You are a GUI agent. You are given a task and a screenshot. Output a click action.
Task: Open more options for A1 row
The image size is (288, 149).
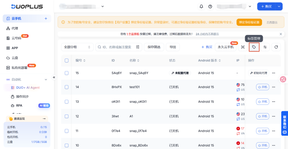274,116
